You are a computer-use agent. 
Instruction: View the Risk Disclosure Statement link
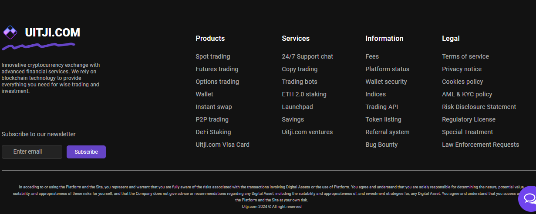479,107
